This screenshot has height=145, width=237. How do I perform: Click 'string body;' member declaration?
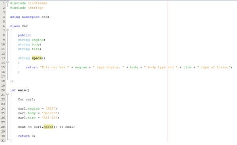(x=29, y=45)
